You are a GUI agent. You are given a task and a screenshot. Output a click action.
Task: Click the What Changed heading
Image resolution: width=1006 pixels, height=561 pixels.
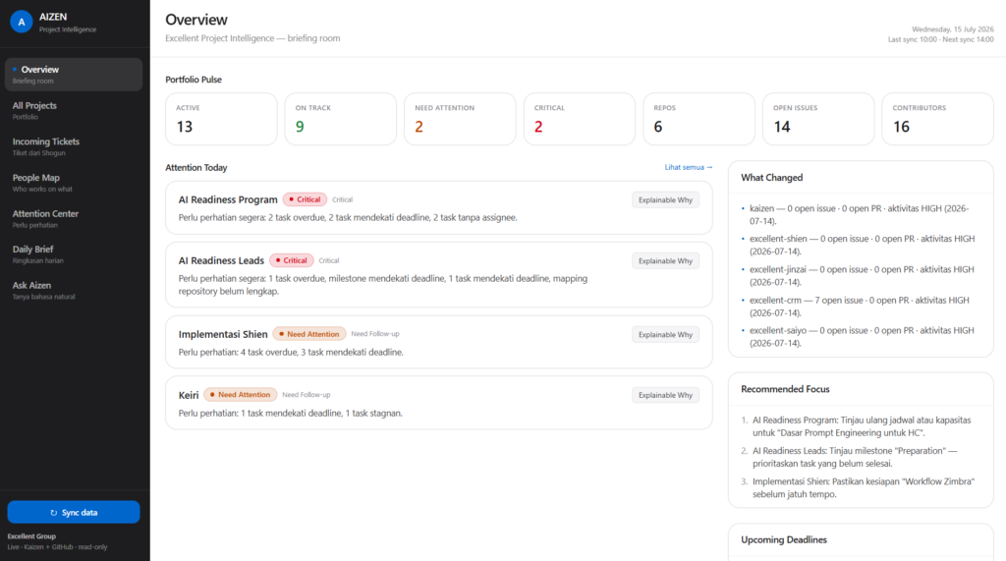click(x=771, y=178)
